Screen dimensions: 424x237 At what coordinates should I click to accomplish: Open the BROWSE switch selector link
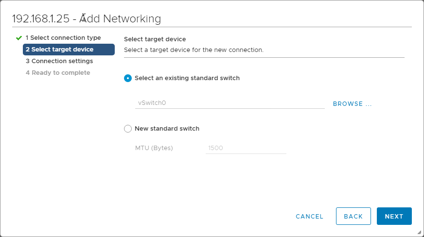[x=352, y=104]
